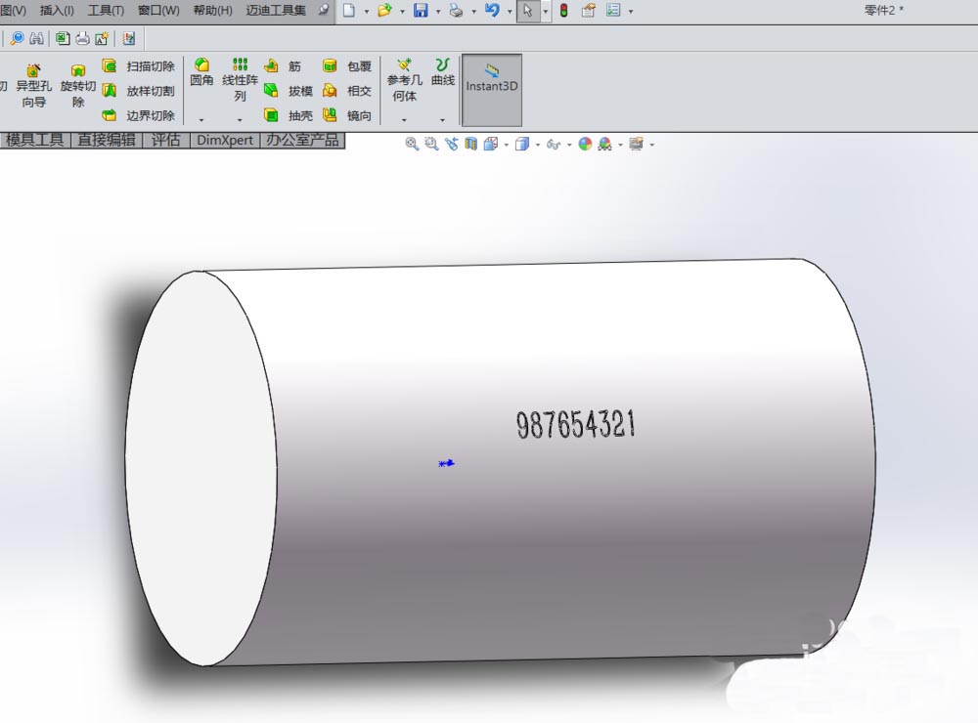Click the Mirror (镜向) tool

click(347, 115)
